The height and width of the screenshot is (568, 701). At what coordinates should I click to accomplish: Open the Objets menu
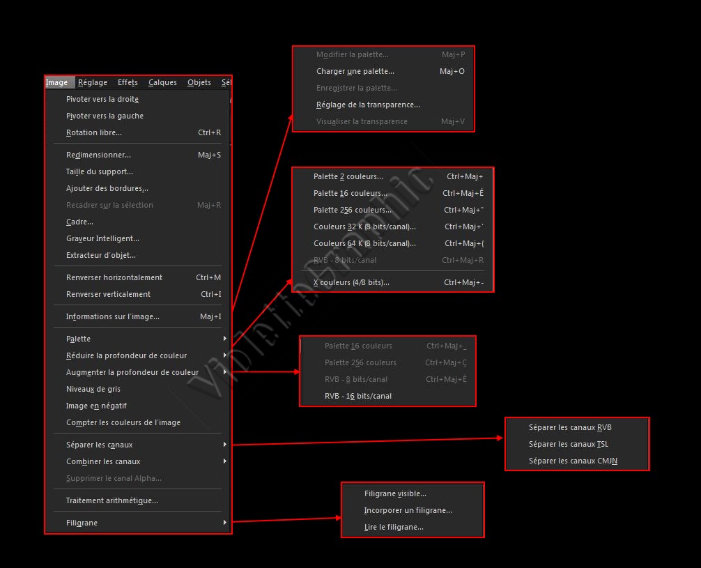coord(199,82)
